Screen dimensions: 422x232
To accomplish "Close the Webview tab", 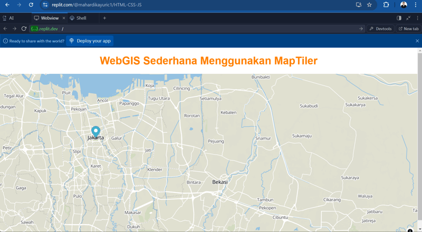I will [x=64, y=18].
